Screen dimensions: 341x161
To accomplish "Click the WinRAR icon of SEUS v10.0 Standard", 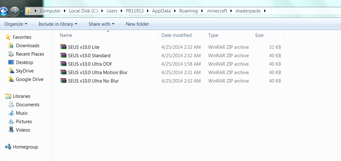I will (63, 55).
